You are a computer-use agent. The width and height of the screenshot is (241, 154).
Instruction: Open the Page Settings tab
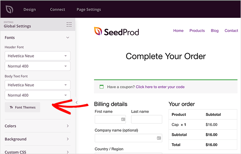(89, 9)
